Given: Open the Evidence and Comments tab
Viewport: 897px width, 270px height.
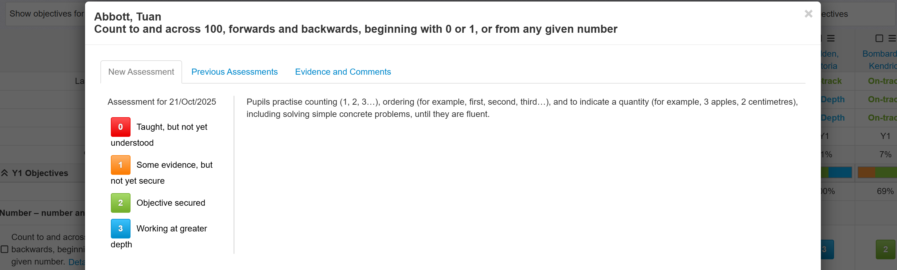Looking at the screenshot, I should pyautogui.click(x=343, y=72).
